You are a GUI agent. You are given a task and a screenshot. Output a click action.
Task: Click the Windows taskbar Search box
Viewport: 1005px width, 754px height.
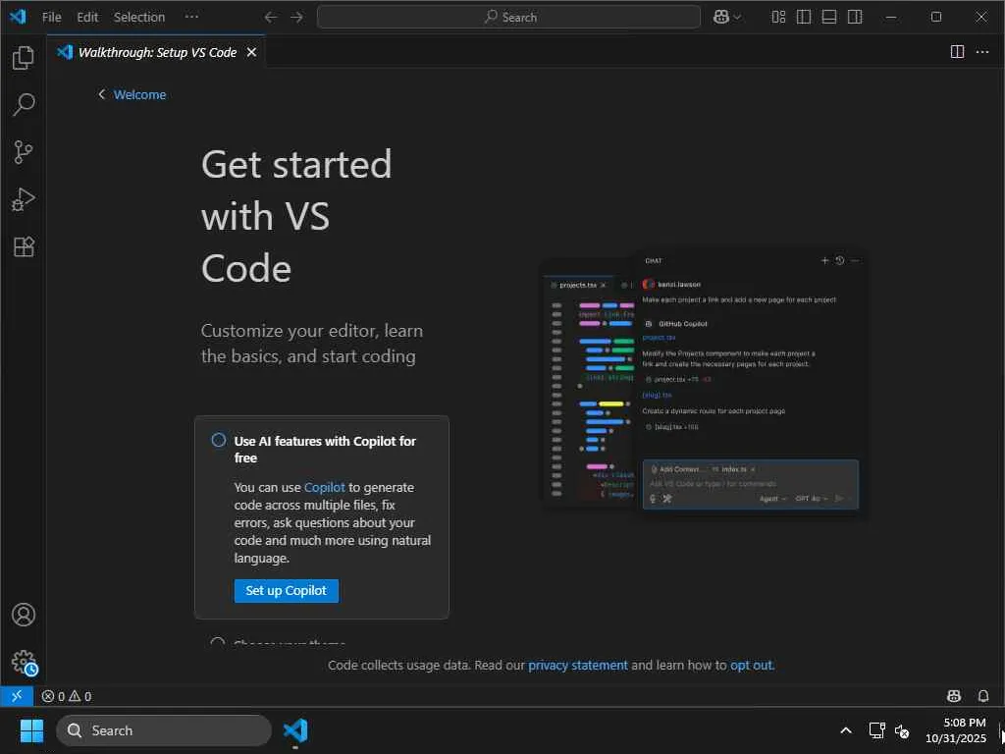click(164, 730)
